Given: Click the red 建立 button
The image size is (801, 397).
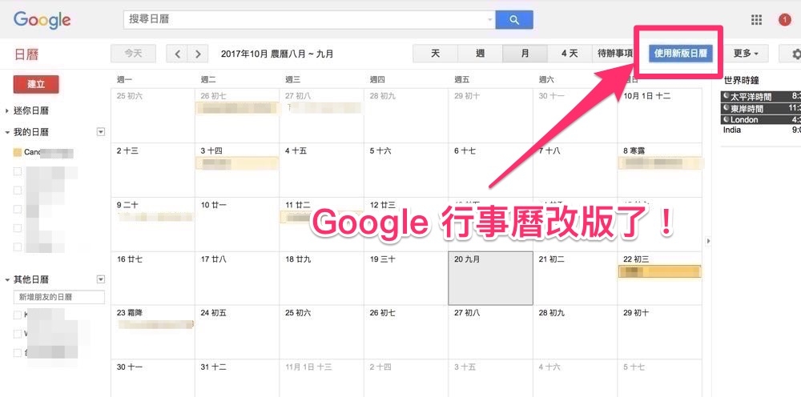Looking at the screenshot, I should (x=36, y=84).
